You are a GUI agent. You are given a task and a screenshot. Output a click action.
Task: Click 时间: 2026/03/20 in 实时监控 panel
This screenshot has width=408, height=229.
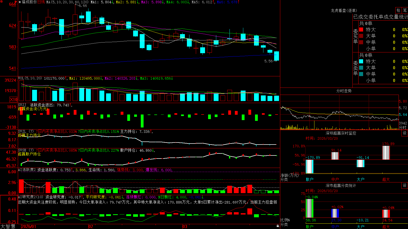322,138
